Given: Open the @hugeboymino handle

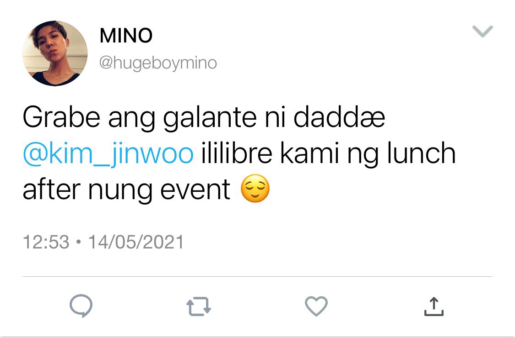Looking at the screenshot, I should click(x=158, y=63).
